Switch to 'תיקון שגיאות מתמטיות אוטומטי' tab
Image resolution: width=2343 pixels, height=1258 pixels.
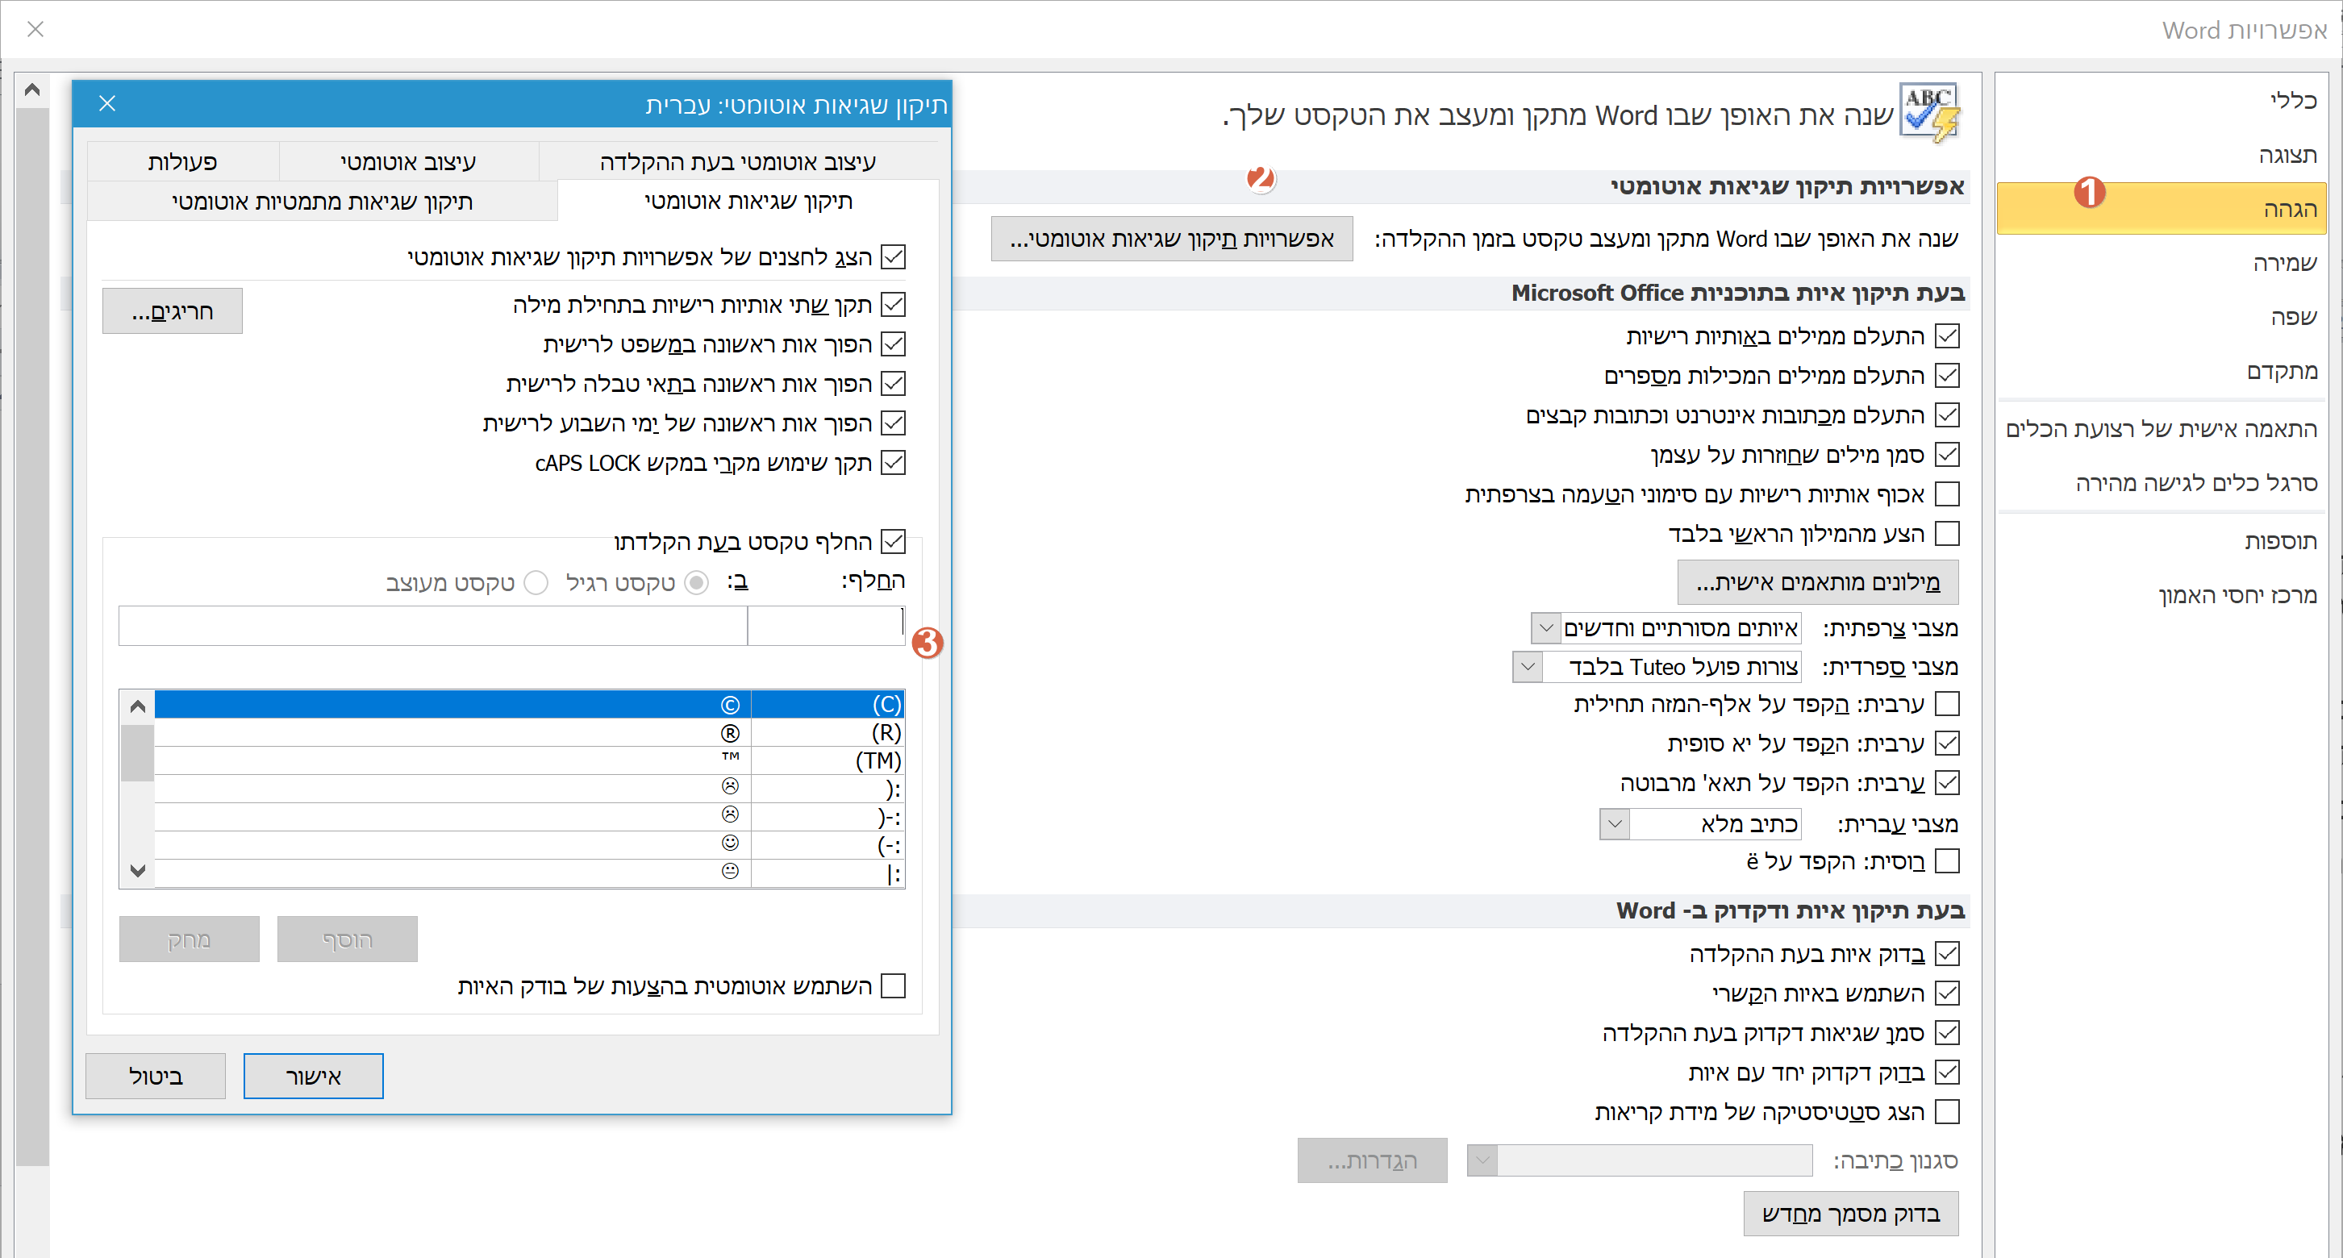pyautogui.click(x=322, y=202)
